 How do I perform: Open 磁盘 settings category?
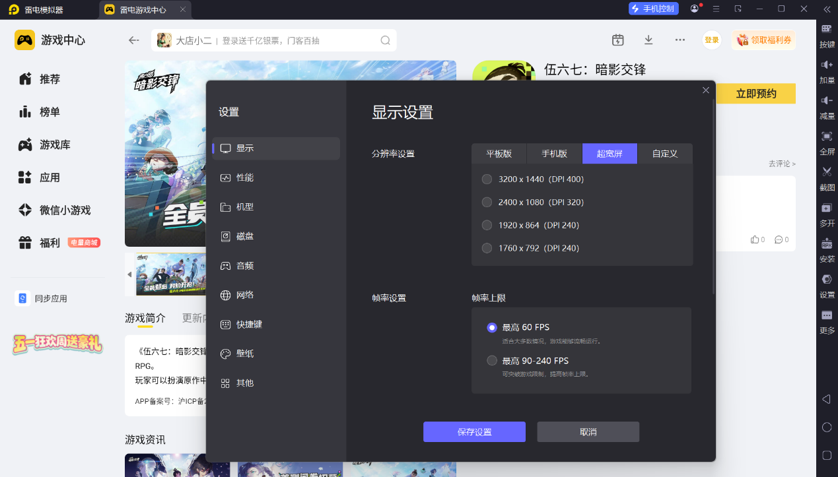276,236
